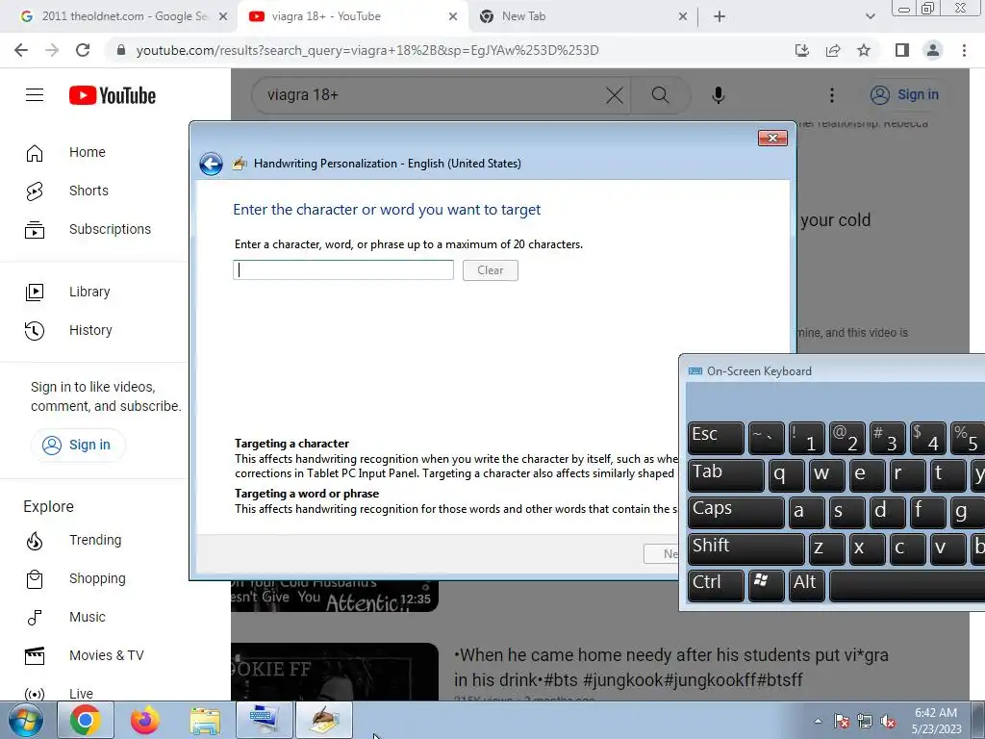Open video thumbnail showing 12:35 duration

pos(335,596)
